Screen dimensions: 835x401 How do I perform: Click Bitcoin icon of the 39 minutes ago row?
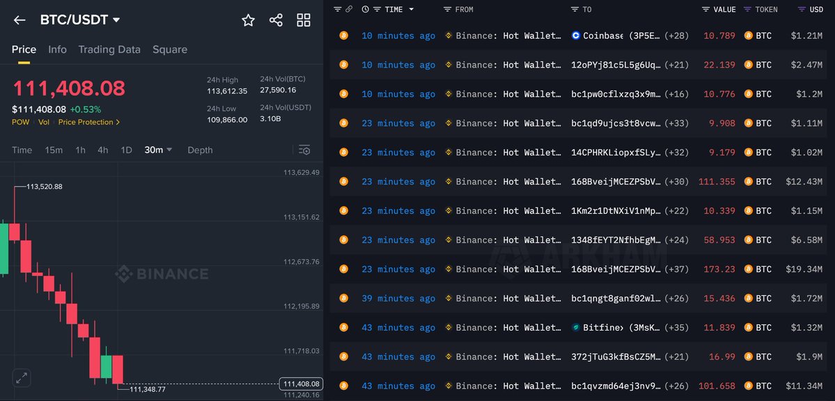[343, 298]
